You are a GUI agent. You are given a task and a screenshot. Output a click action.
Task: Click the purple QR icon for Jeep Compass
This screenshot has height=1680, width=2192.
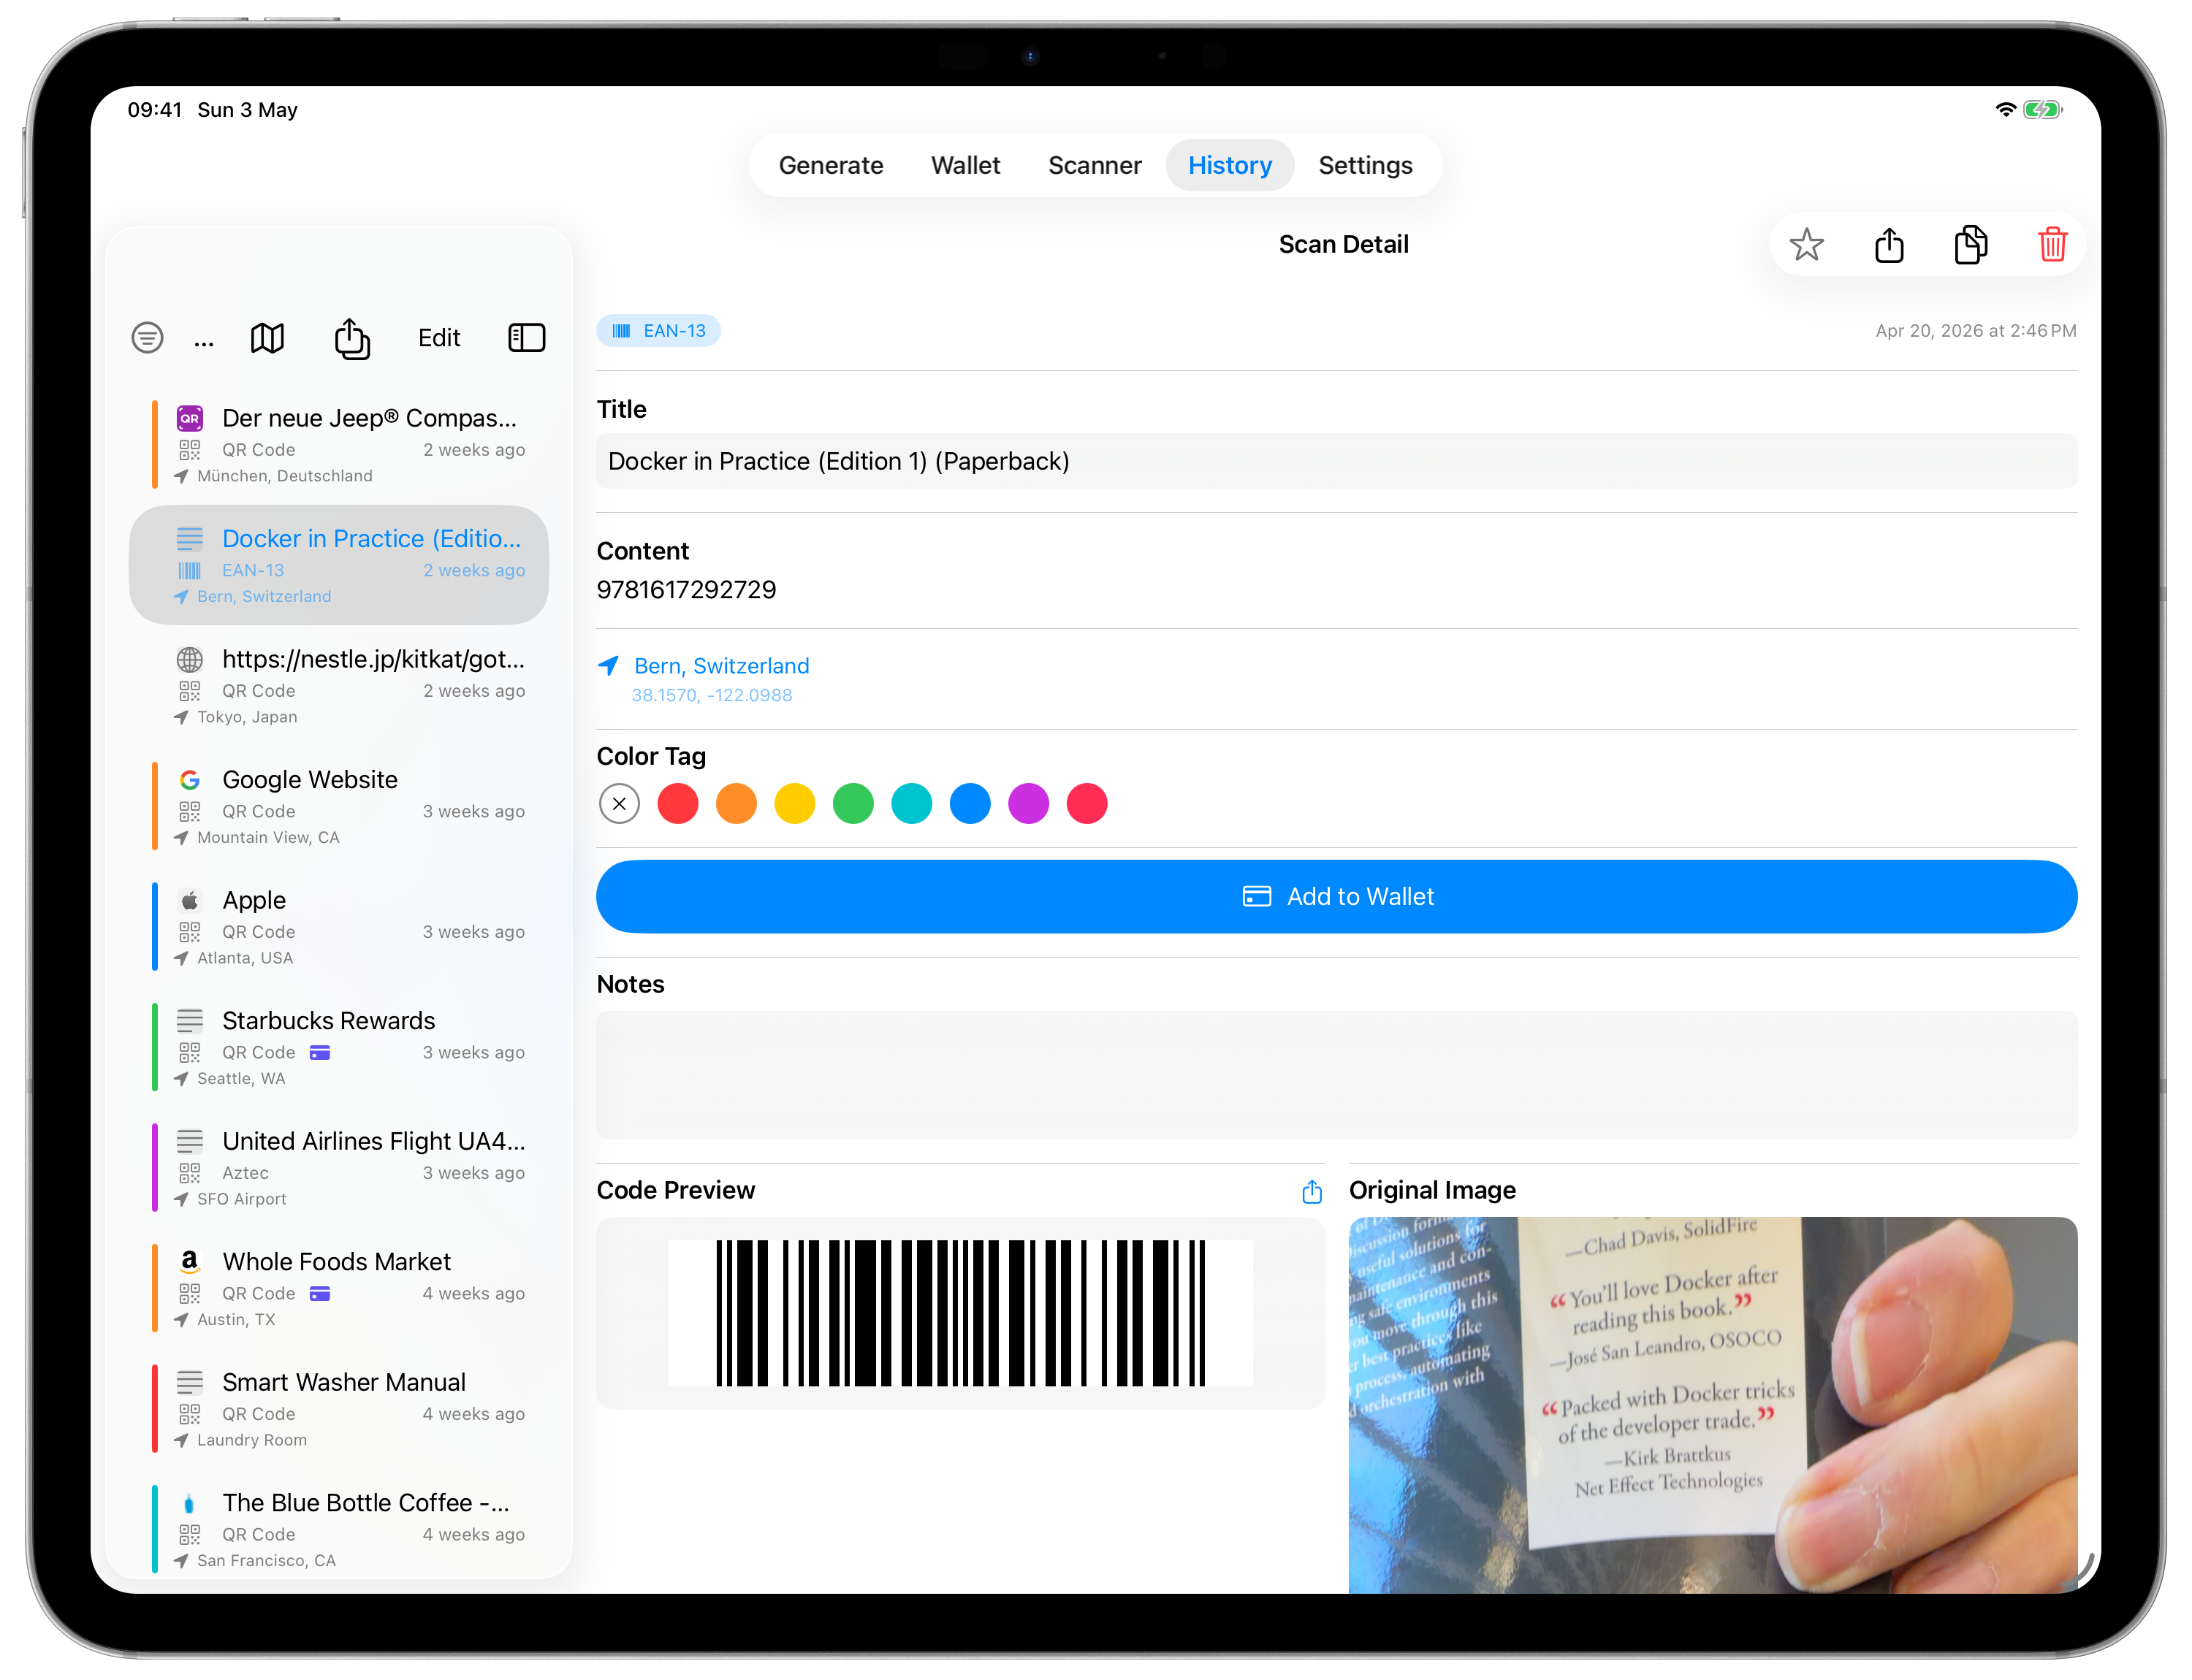pyautogui.click(x=189, y=418)
